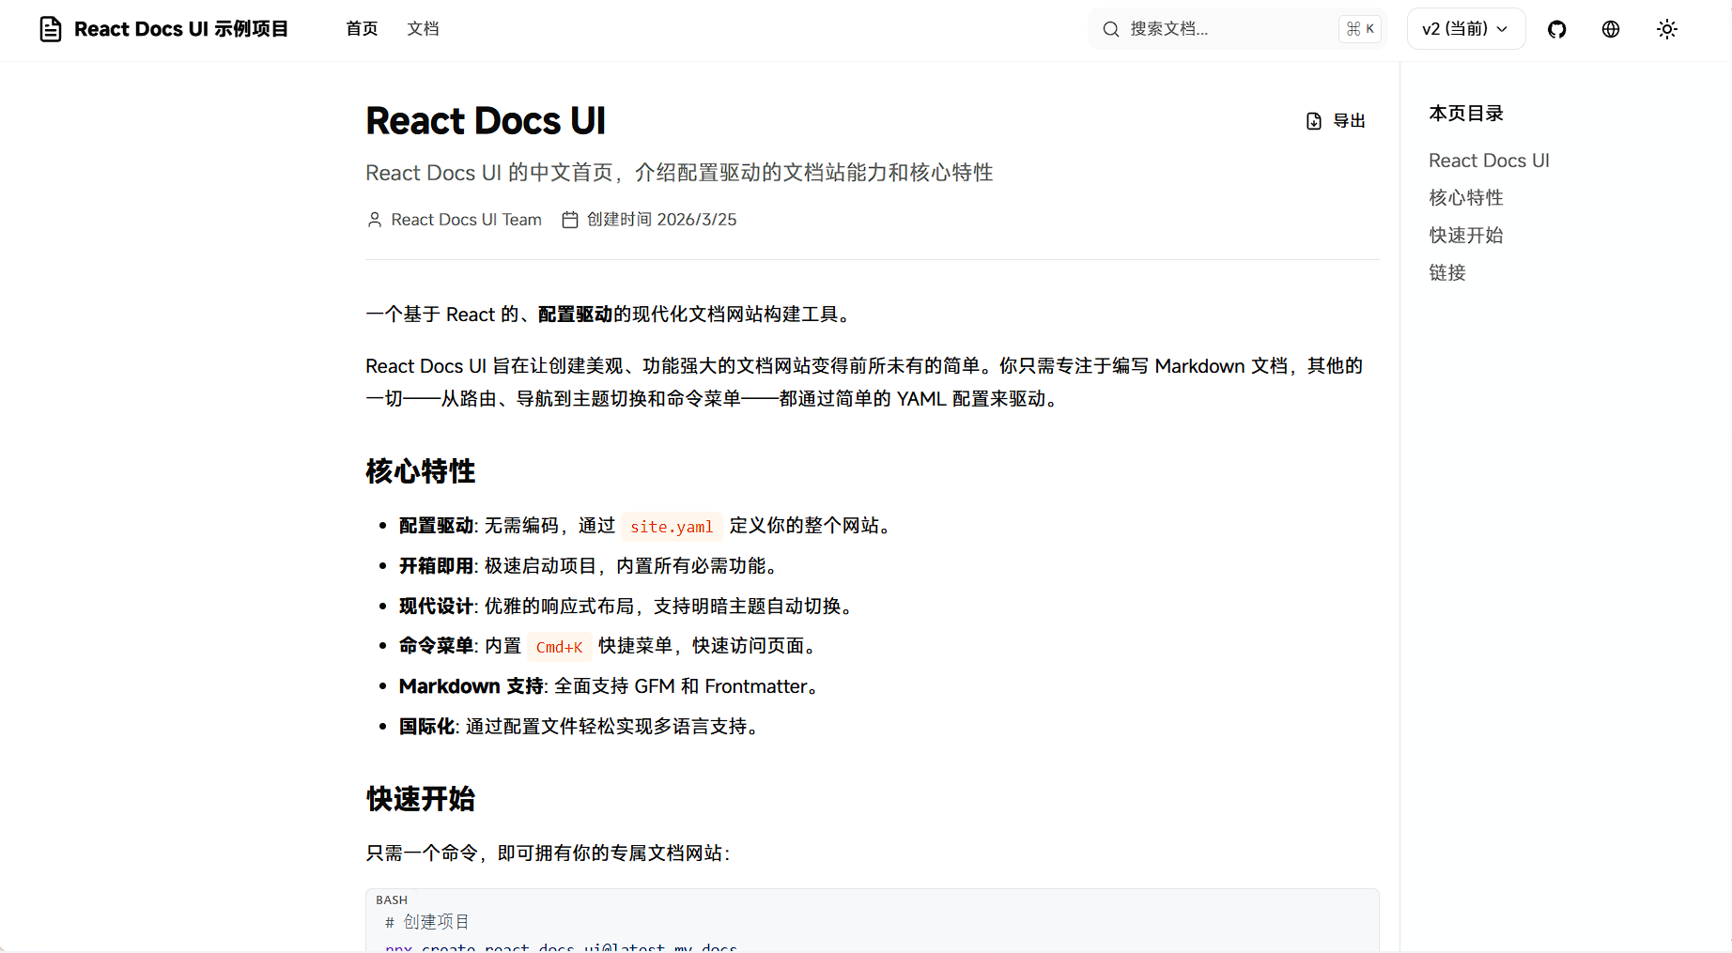The width and height of the screenshot is (1732, 953).
Task: Toggle the light/dark theme sun icon
Action: [x=1667, y=29]
